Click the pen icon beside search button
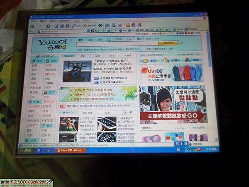Image resolution: width=249 pixels, height=187 pixels. coord(181,43)
